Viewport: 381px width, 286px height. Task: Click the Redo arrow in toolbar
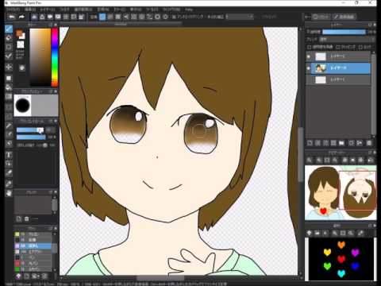[x=21, y=17]
